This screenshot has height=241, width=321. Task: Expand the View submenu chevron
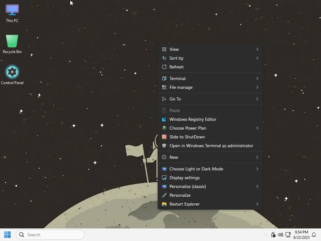point(257,49)
